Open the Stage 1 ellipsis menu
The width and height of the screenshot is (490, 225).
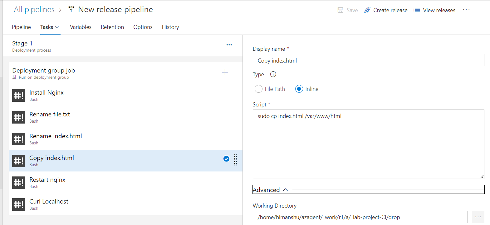point(229,45)
